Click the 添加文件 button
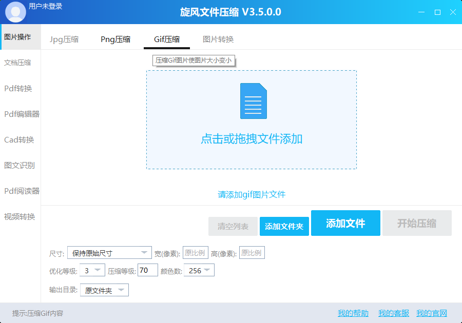462x323 pixels. point(345,223)
